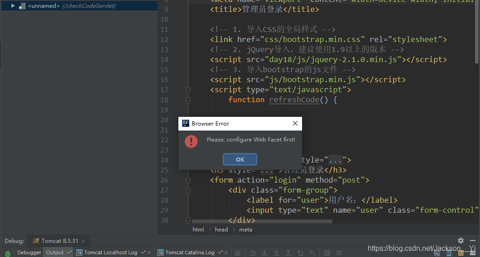Click the Step Over debugger icon
This screenshot has width=480, height=257.
[253, 253]
